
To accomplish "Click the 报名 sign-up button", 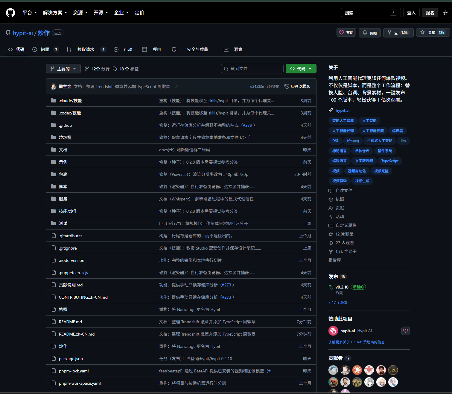I will click(430, 13).
